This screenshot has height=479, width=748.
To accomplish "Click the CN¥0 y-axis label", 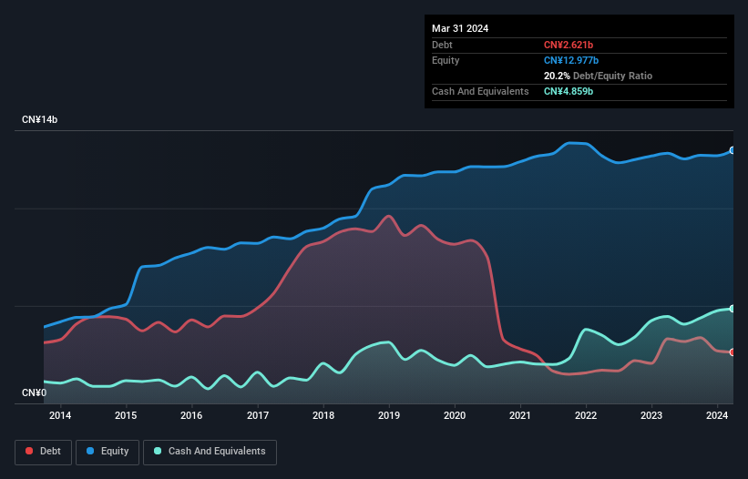I will click(x=34, y=393).
